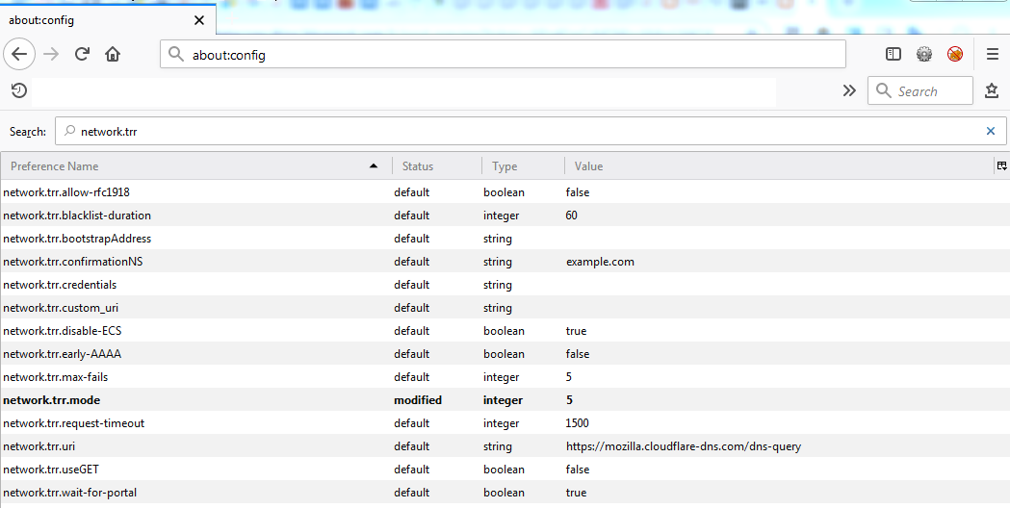Click the true value of disable-ECS
Viewport: 1010px width, 508px height.
pyautogui.click(x=576, y=331)
